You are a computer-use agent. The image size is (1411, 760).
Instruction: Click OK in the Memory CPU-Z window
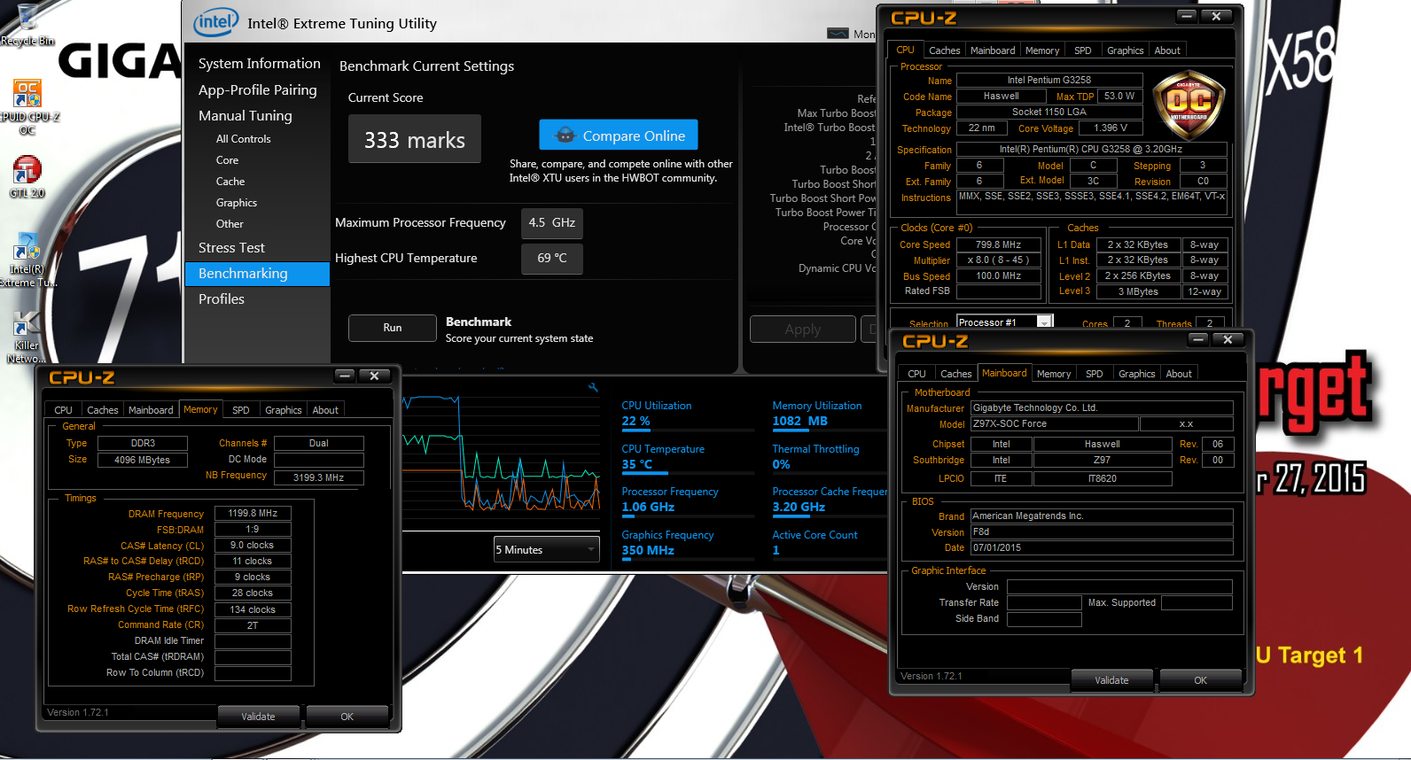(x=347, y=717)
